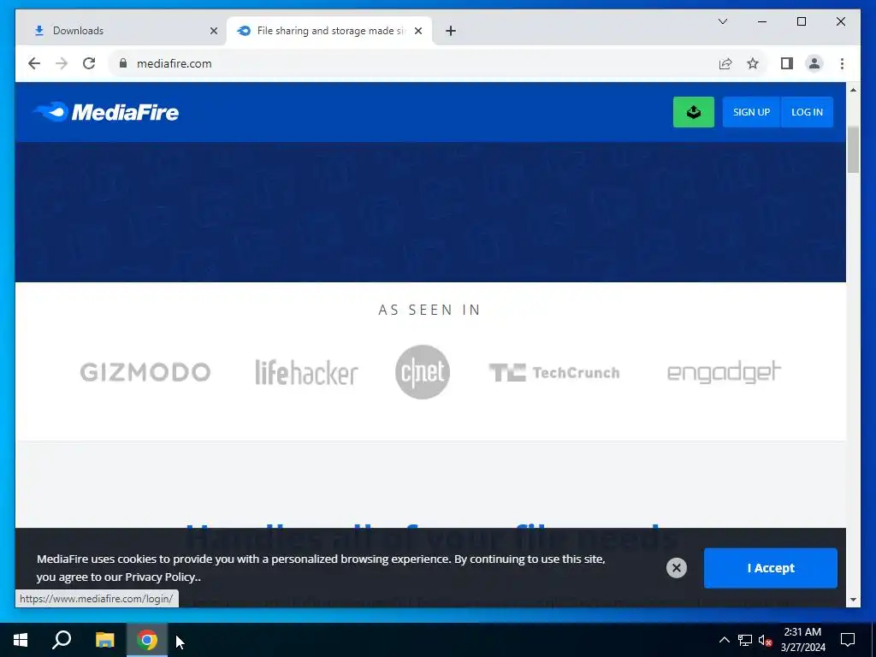Open Chrome's three-dot menu
This screenshot has width=876, height=657.
tap(842, 63)
